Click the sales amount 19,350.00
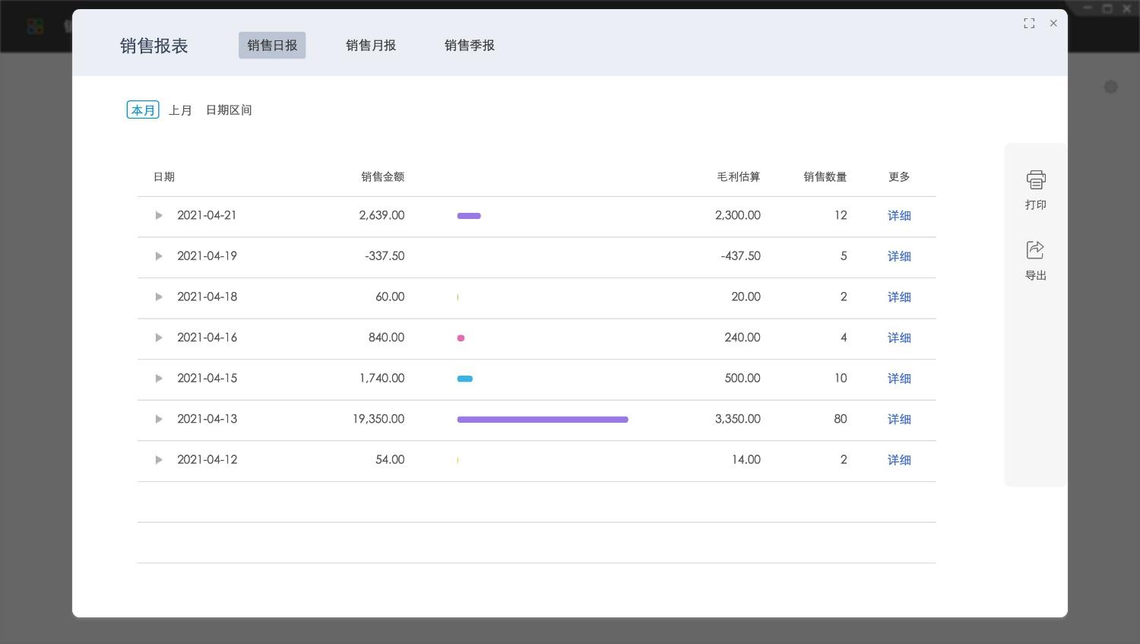This screenshot has width=1140, height=644. point(378,419)
